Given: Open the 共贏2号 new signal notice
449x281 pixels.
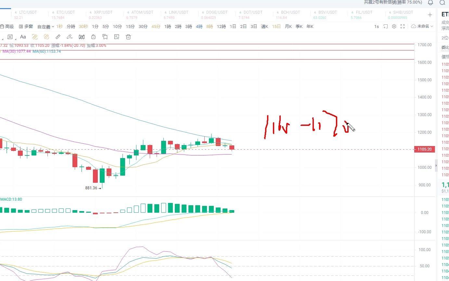Looking at the screenshot, I should point(393,3).
